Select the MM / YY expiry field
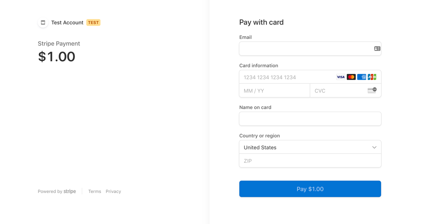 point(274,91)
